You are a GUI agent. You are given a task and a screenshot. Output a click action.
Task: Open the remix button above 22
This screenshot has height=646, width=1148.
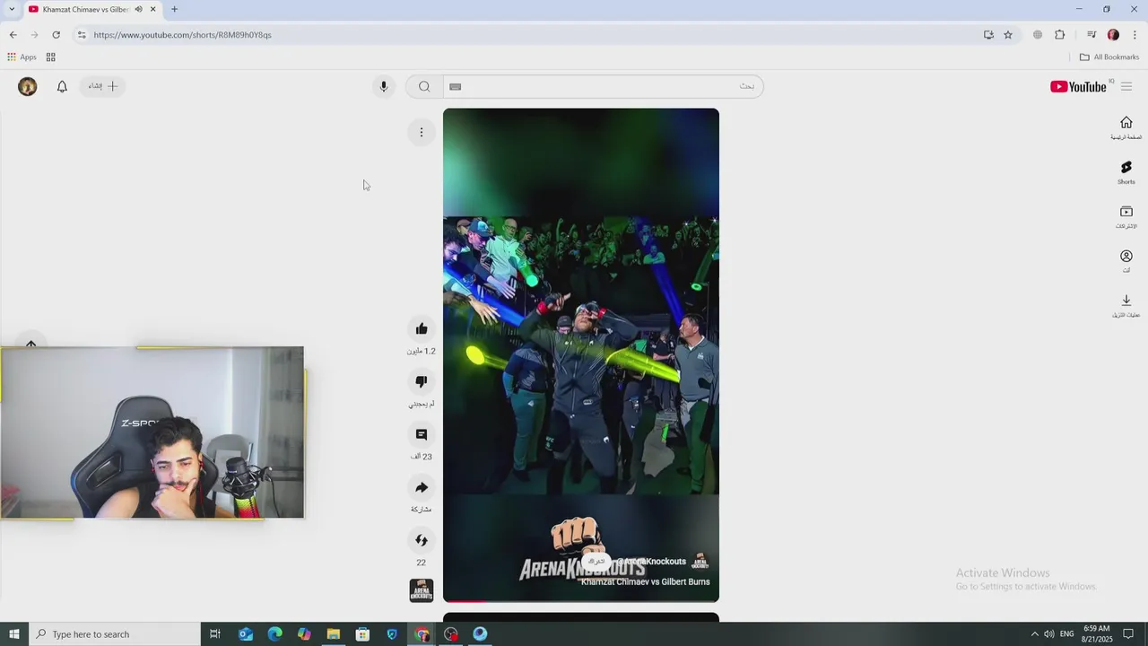(422, 540)
